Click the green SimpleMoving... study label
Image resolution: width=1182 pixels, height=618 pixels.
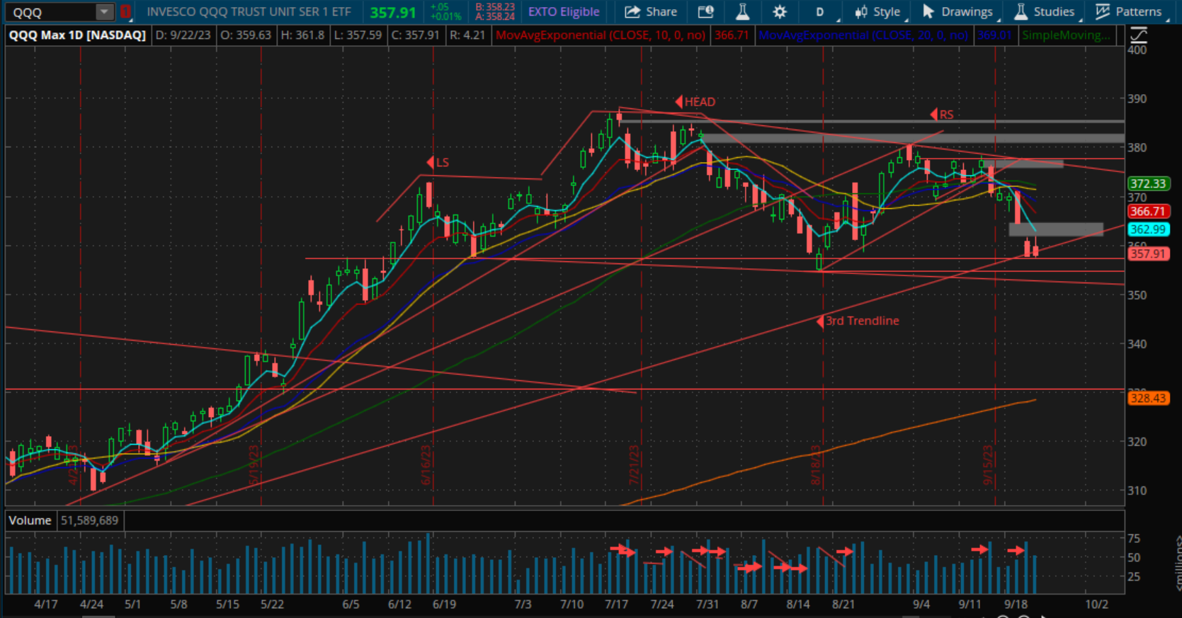[x=1066, y=35]
